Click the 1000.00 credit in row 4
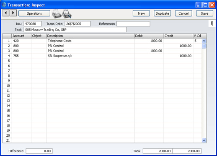This screenshot has width=217, height=156. coord(178,56)
